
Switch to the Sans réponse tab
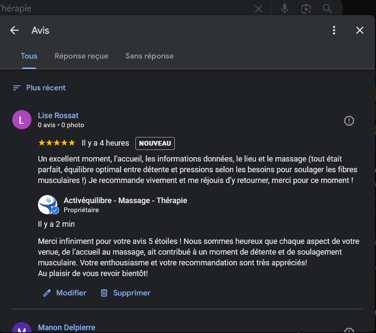pyautogui.click(x=149, y=56)
